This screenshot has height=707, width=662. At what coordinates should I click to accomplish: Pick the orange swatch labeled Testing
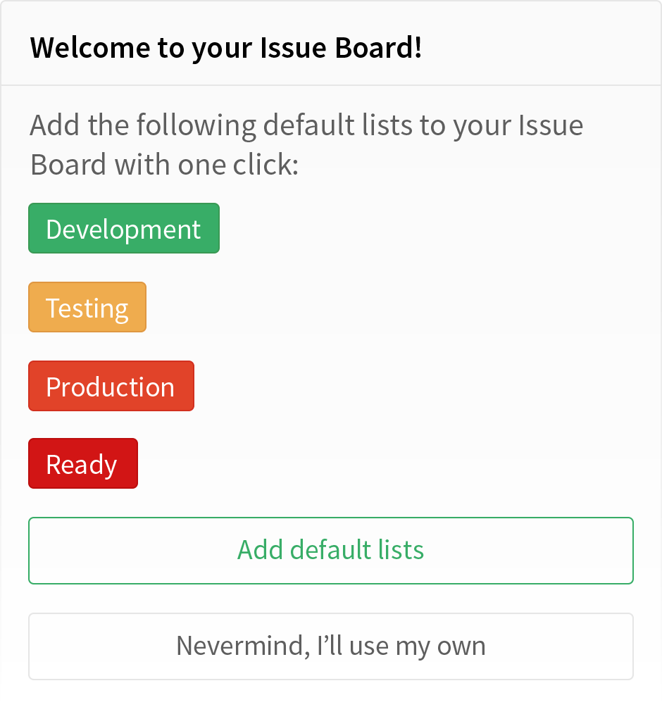coord(87,307)
